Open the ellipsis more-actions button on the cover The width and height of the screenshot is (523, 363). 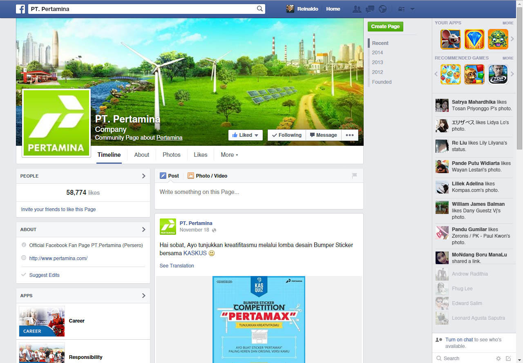(x=350, y=135)
